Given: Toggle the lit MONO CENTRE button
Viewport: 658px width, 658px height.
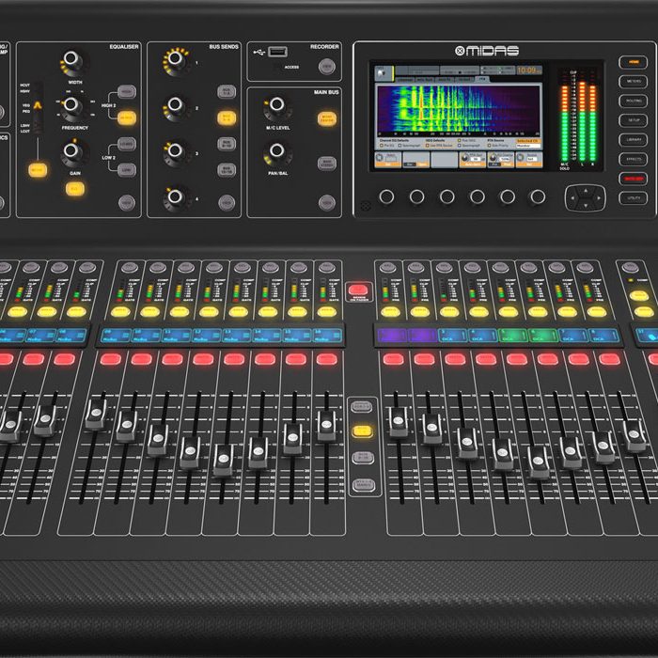Looking at the screenshot, I should point(327,118).
